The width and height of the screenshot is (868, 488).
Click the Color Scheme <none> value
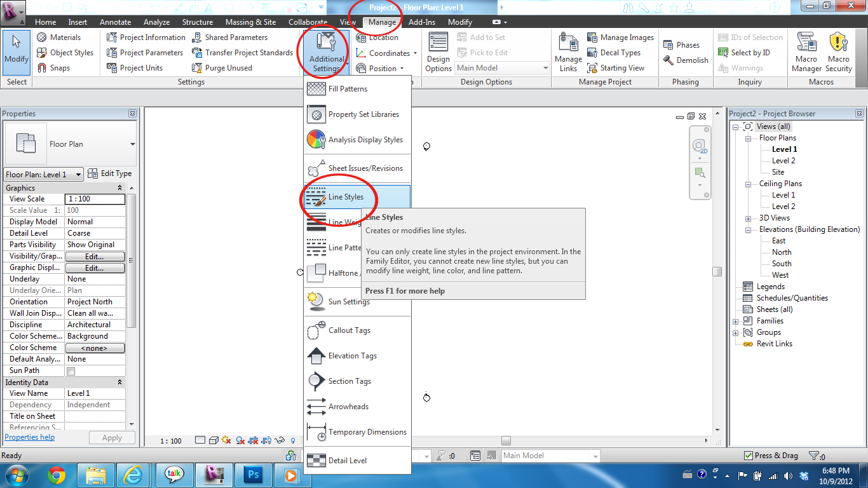click(95, 347)
